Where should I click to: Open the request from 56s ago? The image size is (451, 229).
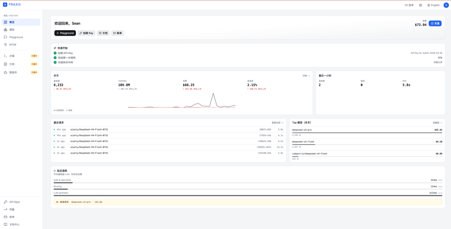click(x=168, y=136)
